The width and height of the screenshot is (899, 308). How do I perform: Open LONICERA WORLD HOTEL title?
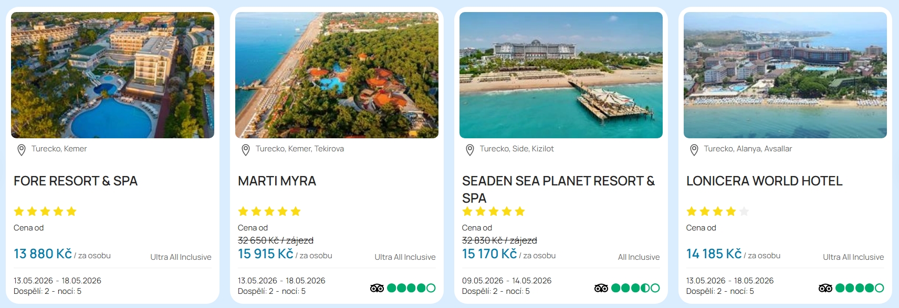[764, 181]
